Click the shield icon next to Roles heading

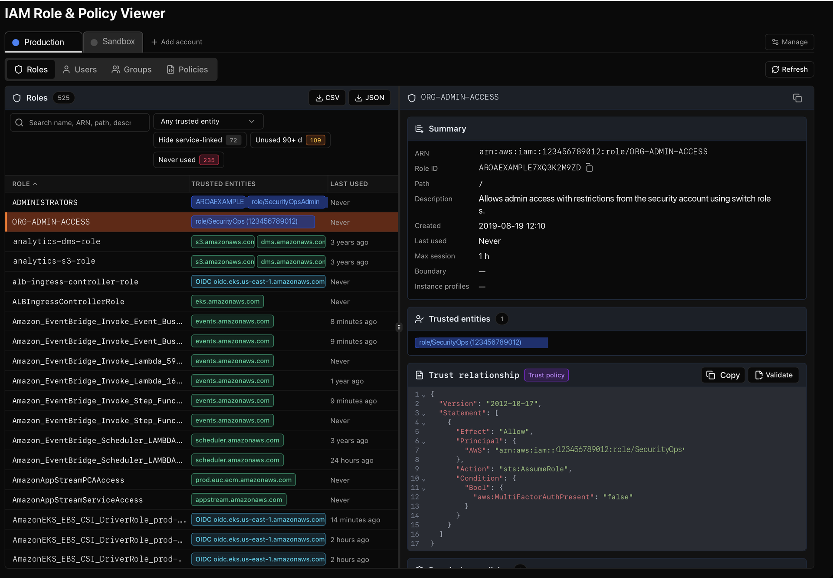[x=17, y=98]
